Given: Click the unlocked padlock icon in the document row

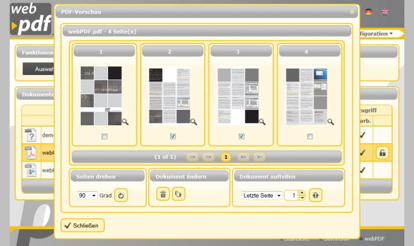Looking at the screenshot, I should click(382, 152).
